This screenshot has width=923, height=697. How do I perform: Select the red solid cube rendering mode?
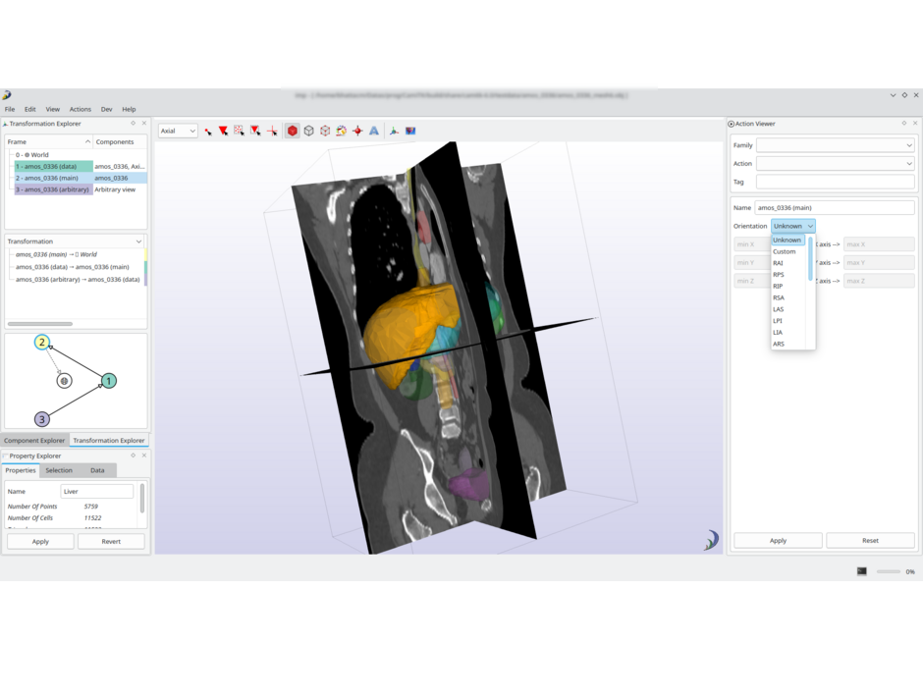292,131
